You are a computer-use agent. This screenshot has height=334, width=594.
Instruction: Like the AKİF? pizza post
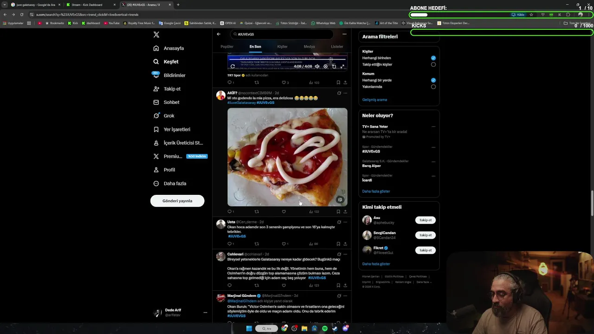tap(284, 212)
